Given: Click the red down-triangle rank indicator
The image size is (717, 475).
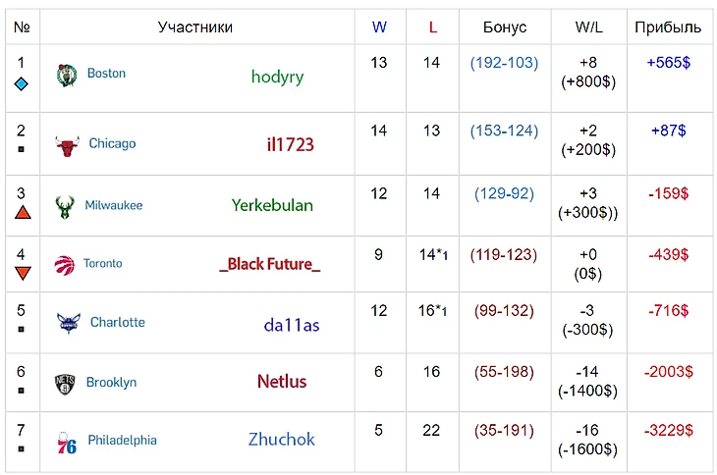Looking at the screenshot, I should [x=22, y=272].
